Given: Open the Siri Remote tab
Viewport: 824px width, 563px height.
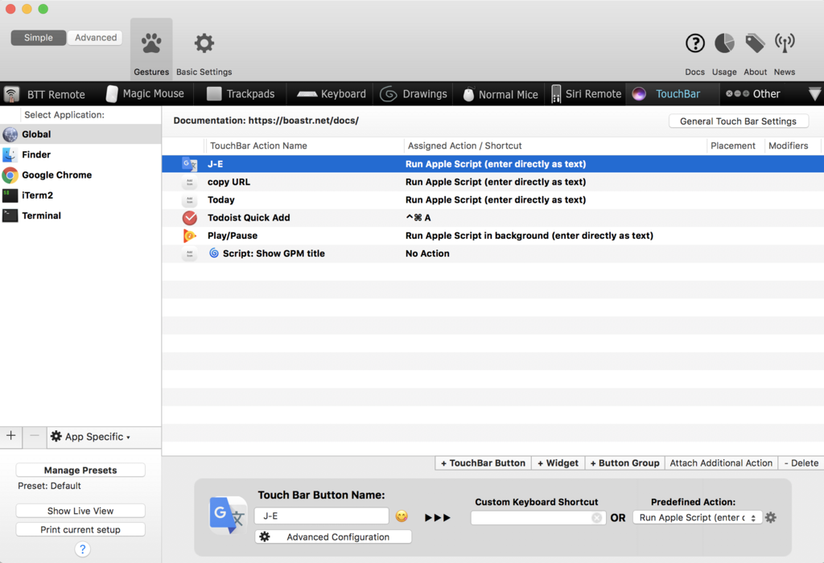Looking at the screenshot, I should click(586, 94).
